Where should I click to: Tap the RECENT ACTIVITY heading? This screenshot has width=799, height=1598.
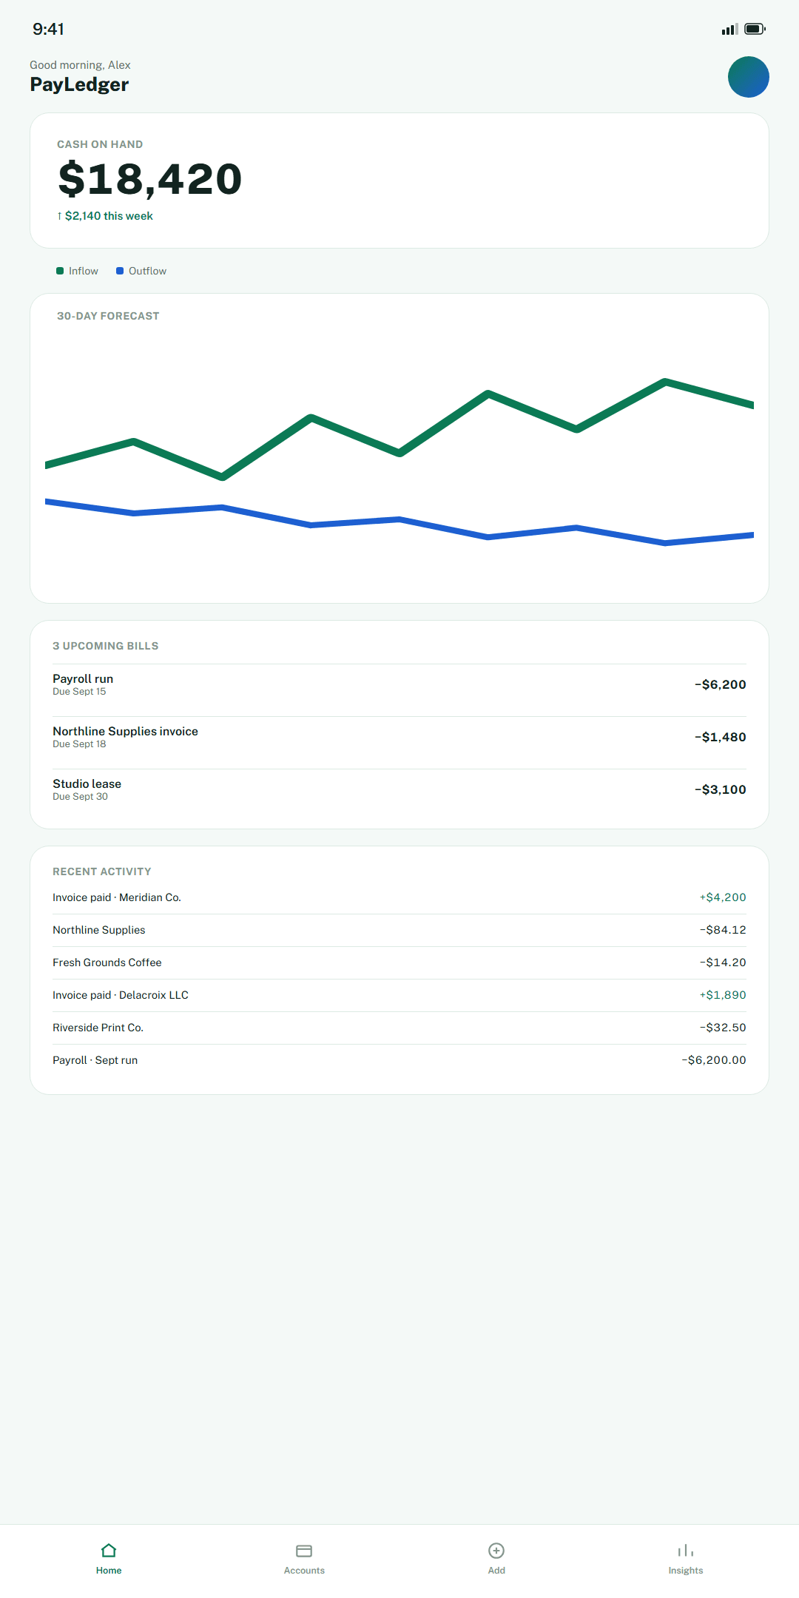point(102,872)
